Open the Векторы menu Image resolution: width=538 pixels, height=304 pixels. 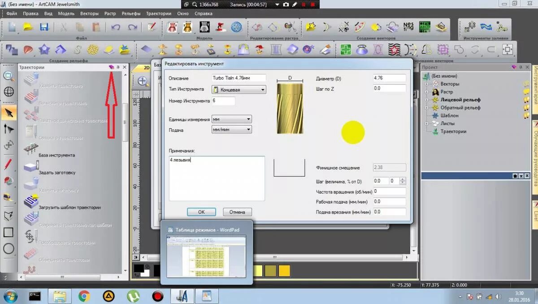(x=89, y=13)
